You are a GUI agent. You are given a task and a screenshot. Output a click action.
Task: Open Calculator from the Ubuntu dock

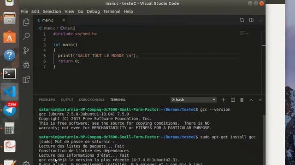[9, 128]
